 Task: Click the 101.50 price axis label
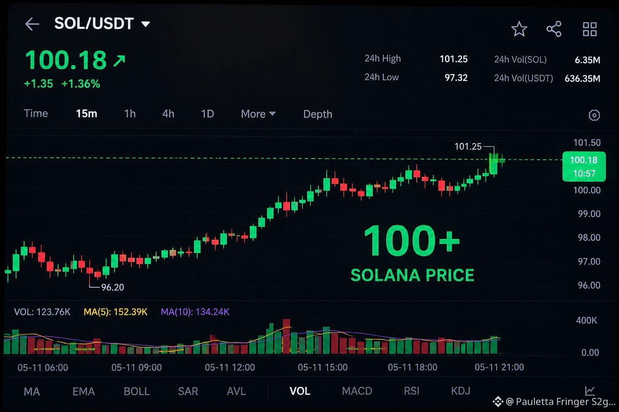tap(587, 142)
